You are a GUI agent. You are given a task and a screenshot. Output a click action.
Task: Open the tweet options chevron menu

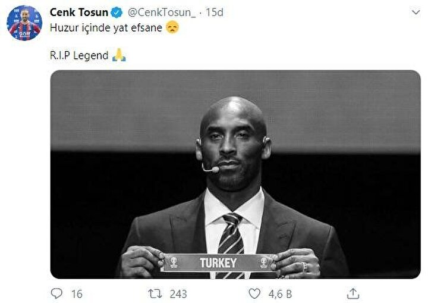416,13
